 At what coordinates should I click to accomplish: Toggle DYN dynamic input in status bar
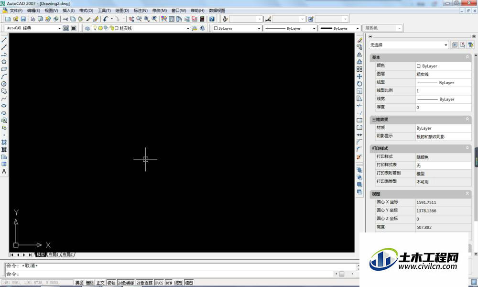point(169,283)
